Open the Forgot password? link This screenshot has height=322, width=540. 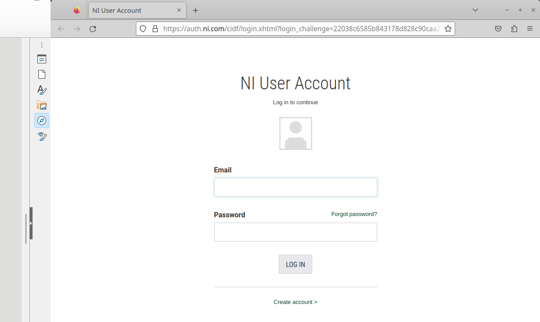354,214
